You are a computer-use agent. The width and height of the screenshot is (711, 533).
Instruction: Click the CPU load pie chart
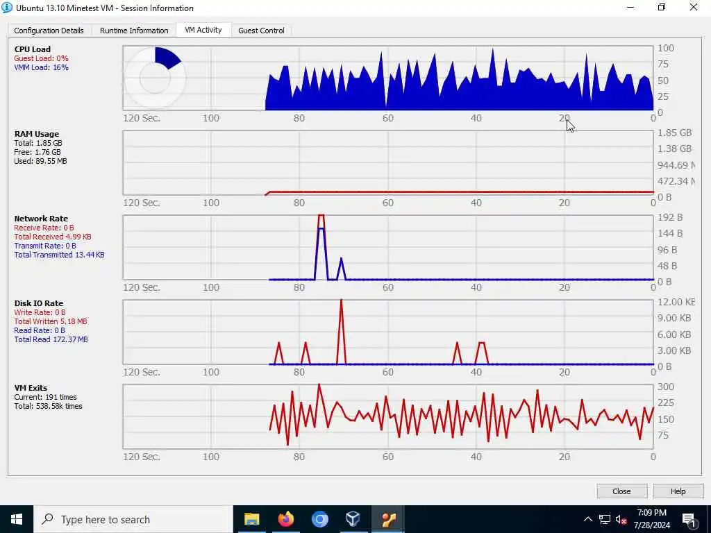pos(155,78)
